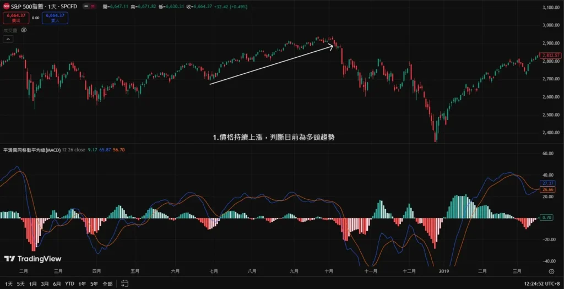This screenshot has width=564, height=289.
Task: Open the go-to-date calendar icon
Action: click(125, 283)
